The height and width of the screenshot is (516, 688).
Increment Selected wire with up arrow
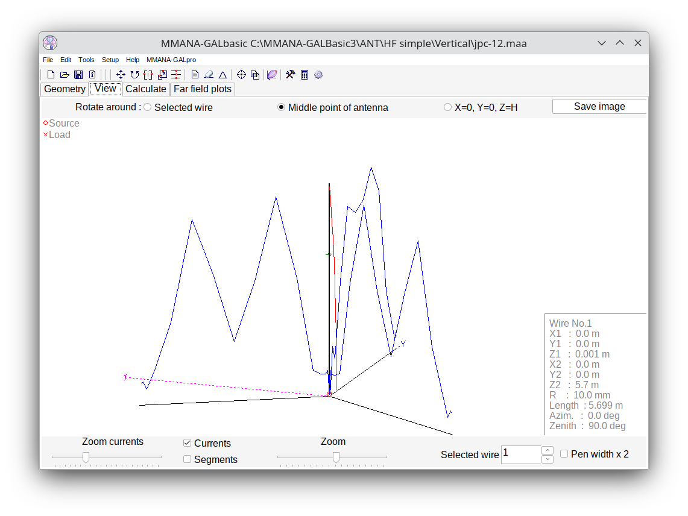[x=548, y=450]
